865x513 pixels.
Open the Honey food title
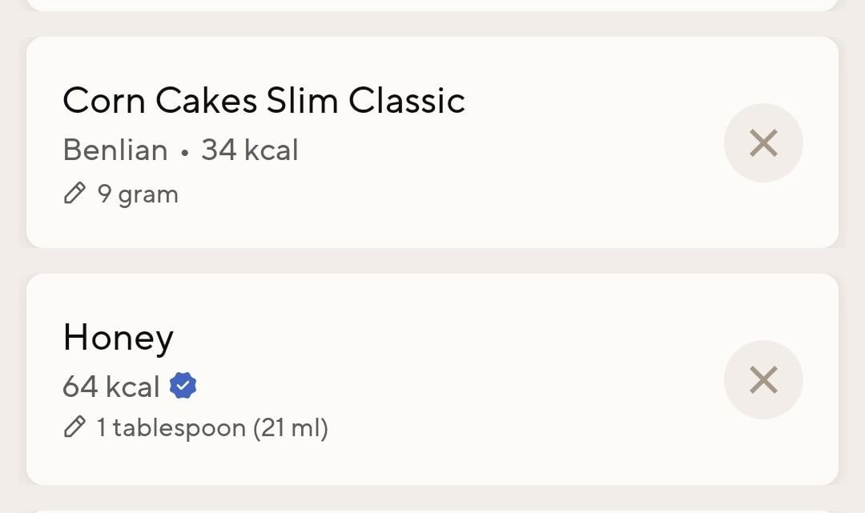(118, 338)
